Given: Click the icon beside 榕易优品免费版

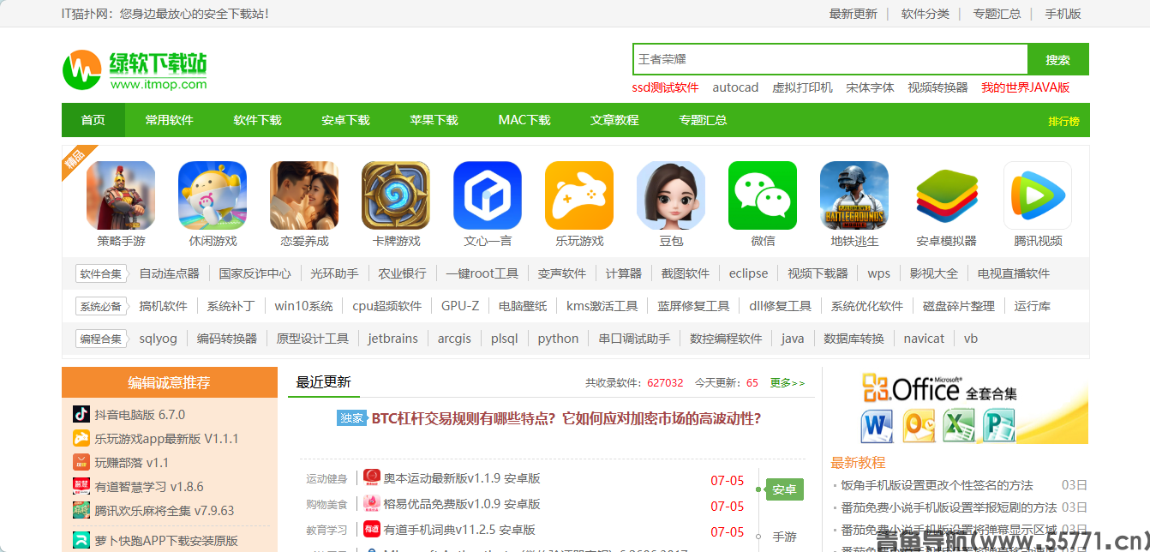Looking at the screenshot, I should (x=372, y=503).
